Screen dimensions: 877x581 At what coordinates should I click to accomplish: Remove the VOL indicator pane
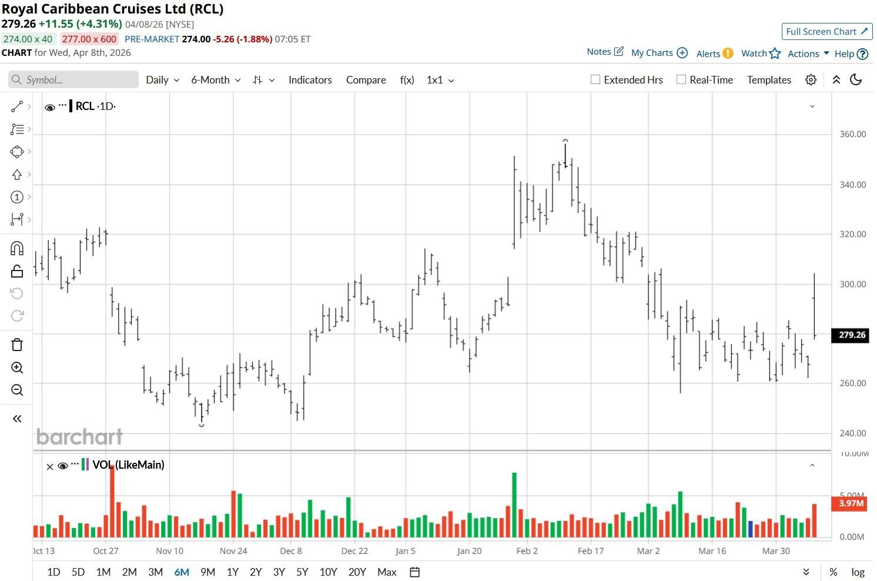pos(50,467)
